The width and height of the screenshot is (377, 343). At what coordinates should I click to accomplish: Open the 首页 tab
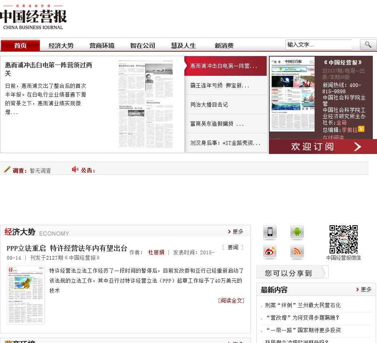coord(20,45)
